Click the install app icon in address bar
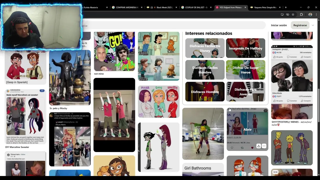320x180 pixels. tap(282, 14)
